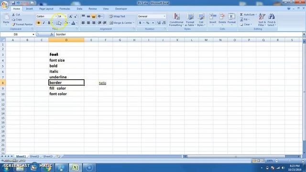Viewport: 306px width, 172px height.
Task: Align text left
Action: point(83,23)
